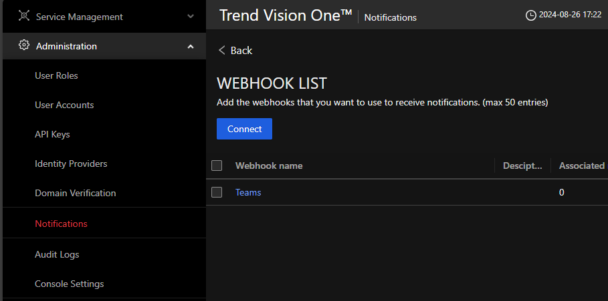Viewport: 608px width, 301px height.
Task: Tick the checkbox for the Teams webhook
Action: pos(217,192)
